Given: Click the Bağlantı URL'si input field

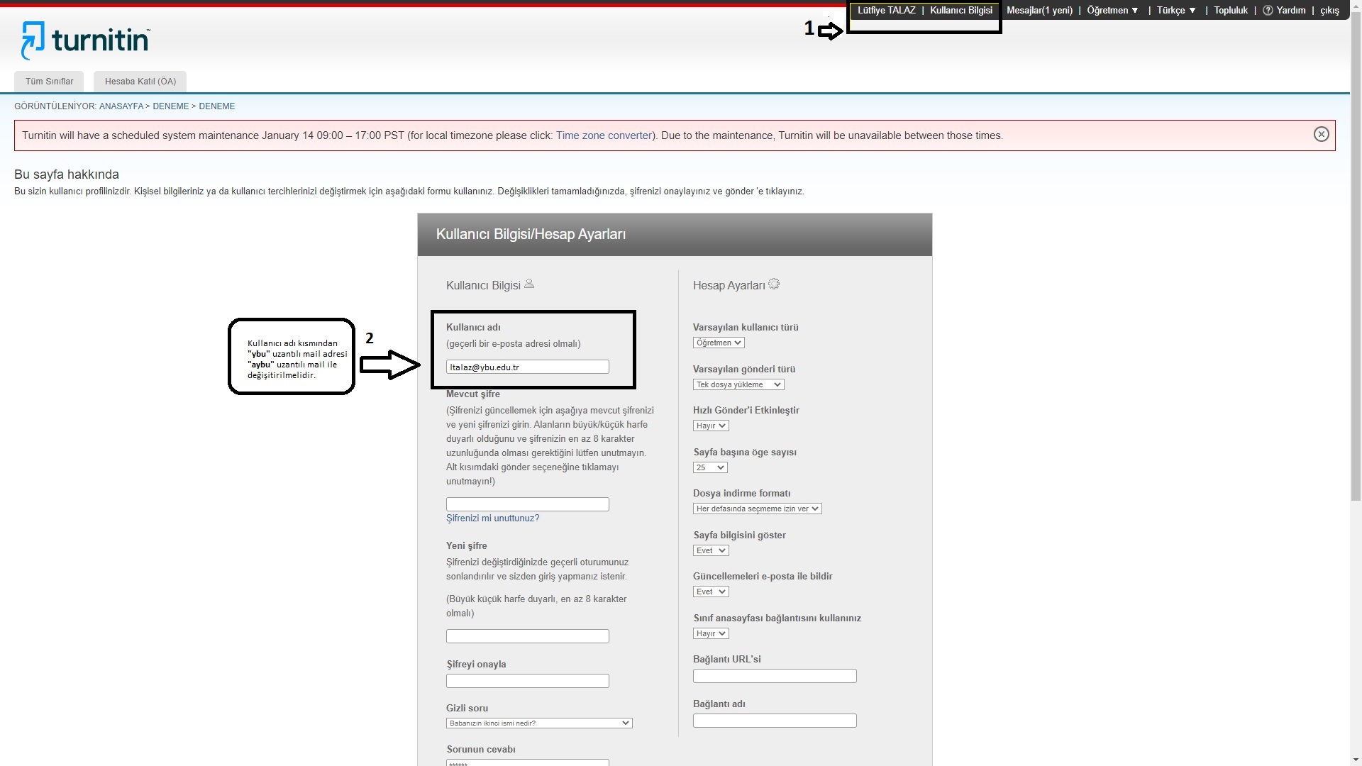Looking at the screenshot, I should coord(774,677).
